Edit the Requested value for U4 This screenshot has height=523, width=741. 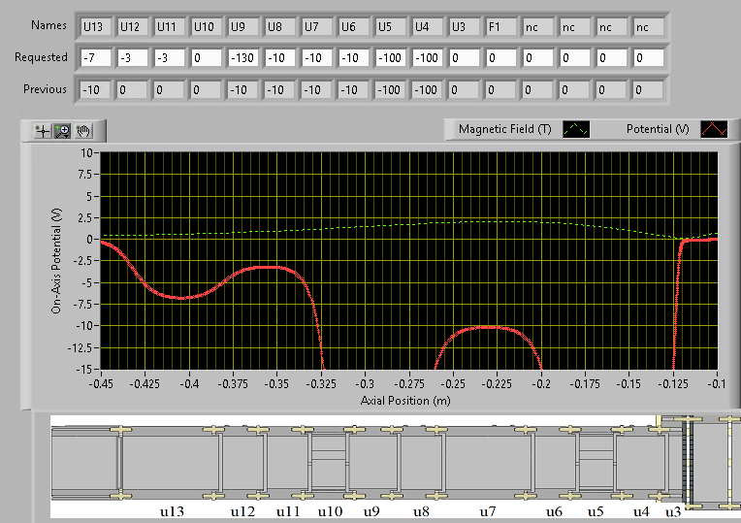[x=428, y=57]
